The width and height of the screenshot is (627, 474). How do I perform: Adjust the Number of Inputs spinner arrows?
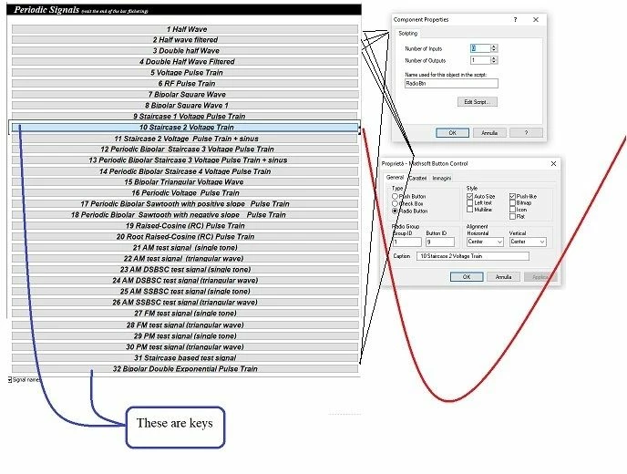coord(494,48)
